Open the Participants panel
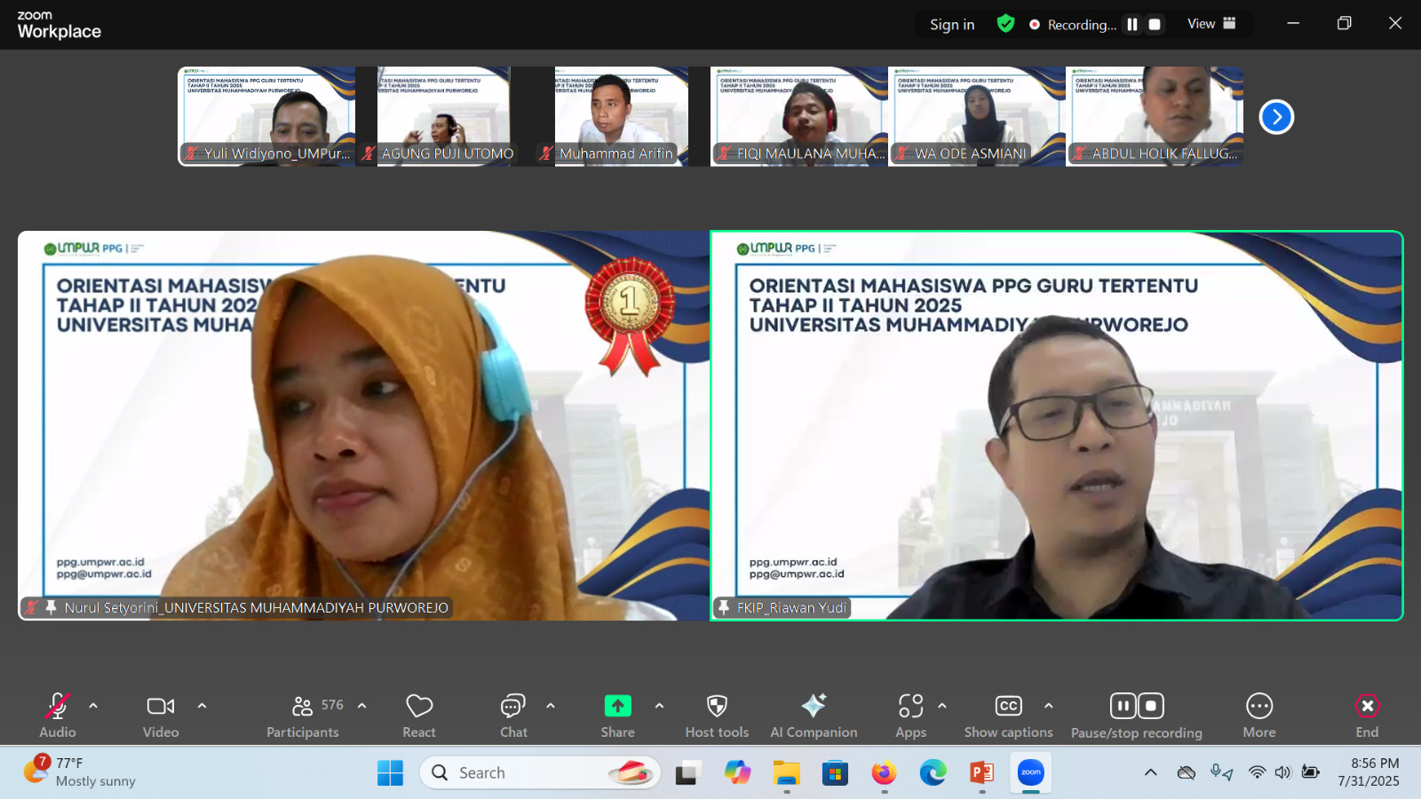Image resolution: width=1421 pixels, height=799 pixels. [302, 716]
